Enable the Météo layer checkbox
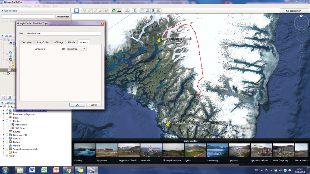The image size is (310, 174). pos(7,142)
